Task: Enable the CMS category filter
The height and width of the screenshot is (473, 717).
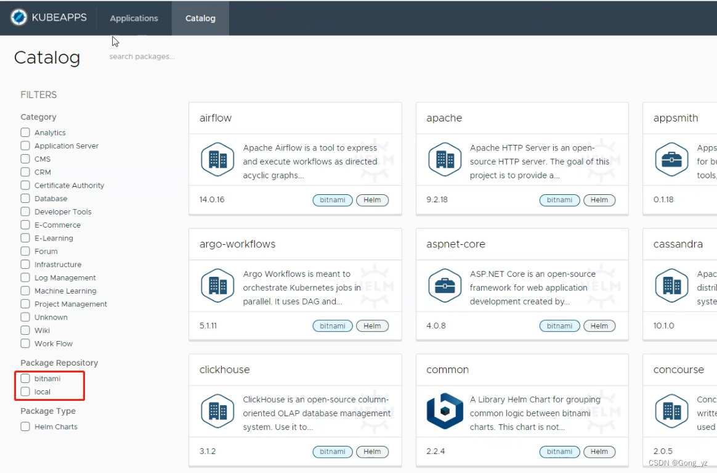Action: (x=25, y=159)
